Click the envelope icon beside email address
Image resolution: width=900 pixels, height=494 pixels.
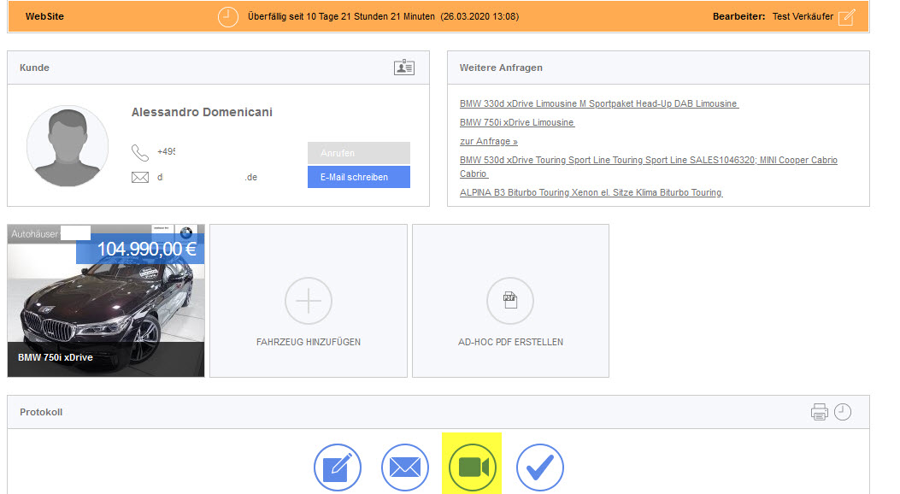140,177
